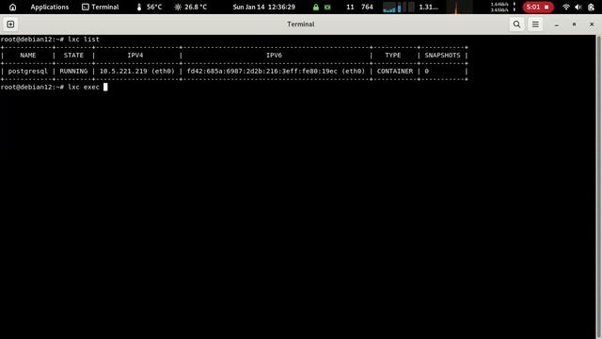Search within the terminal output
Viewport: 602px width, 339px height.
pyautogui.click(x=516, y=24)
